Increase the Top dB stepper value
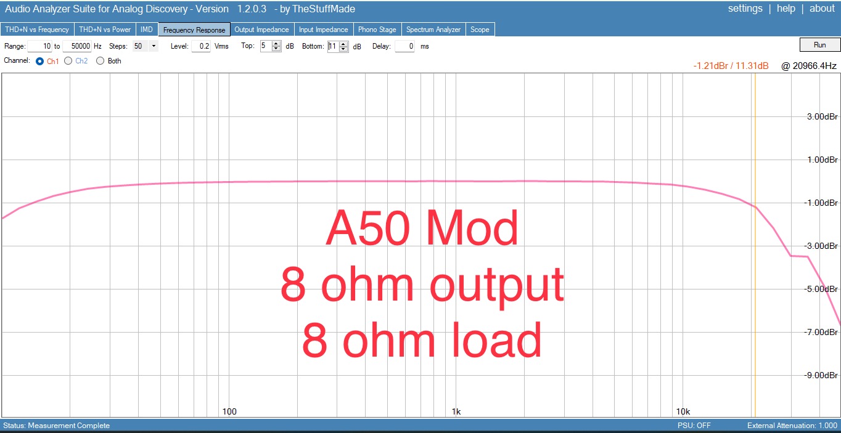 tap(277, 44)
